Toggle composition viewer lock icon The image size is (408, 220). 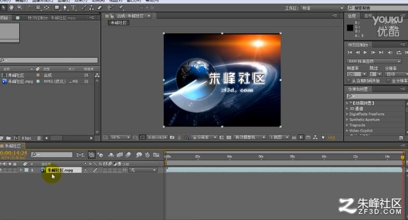coord(112,16)
